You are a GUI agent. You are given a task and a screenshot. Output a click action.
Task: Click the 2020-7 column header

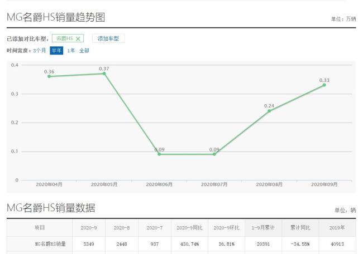155,228
